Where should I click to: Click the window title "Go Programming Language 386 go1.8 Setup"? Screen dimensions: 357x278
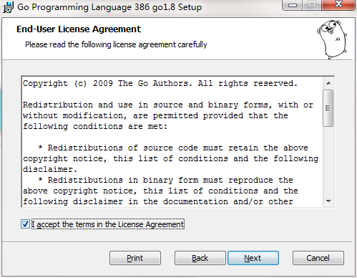click(x=109, y=7)
